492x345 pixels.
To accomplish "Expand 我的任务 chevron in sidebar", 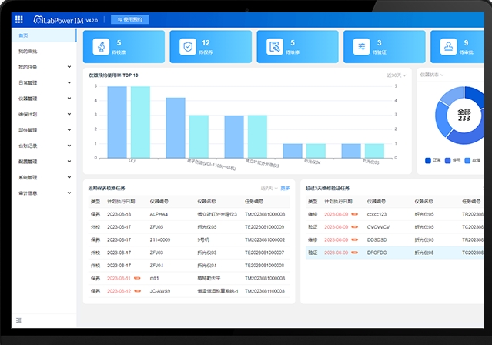I will pyautogui.click(x=69, y=67).
